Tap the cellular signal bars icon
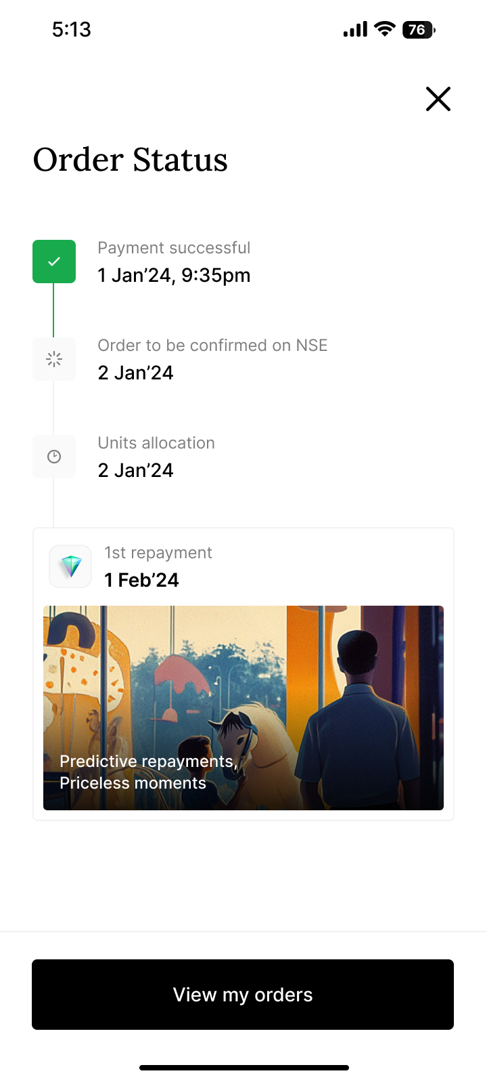The image size is (487, 1084). coord(355,29)
